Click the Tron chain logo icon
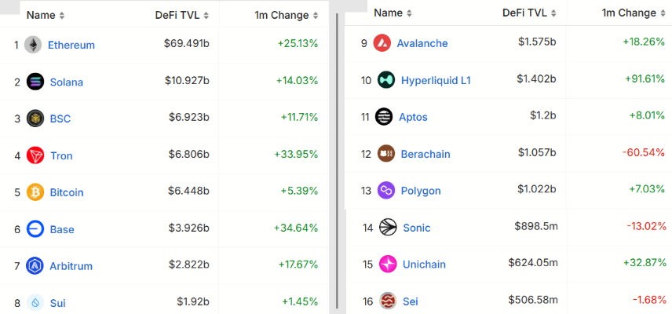Screen dimensions: 672x314 35,155
